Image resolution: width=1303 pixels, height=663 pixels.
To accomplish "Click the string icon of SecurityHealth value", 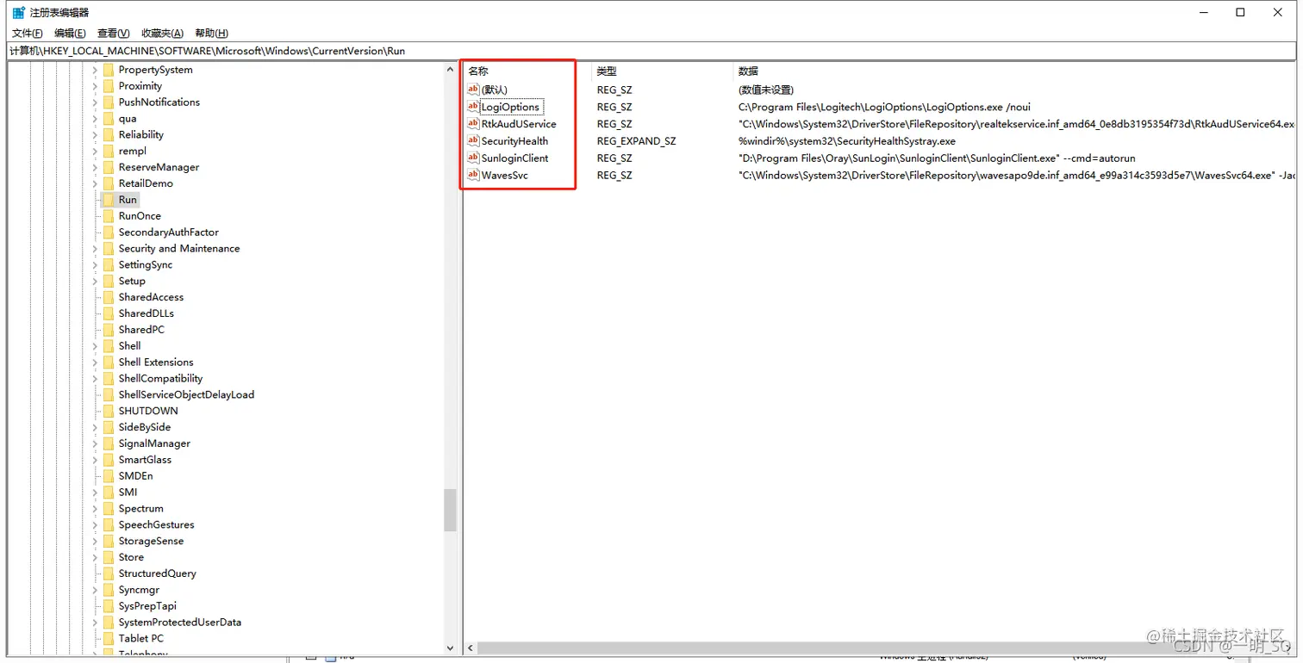I will coord(473,140).
